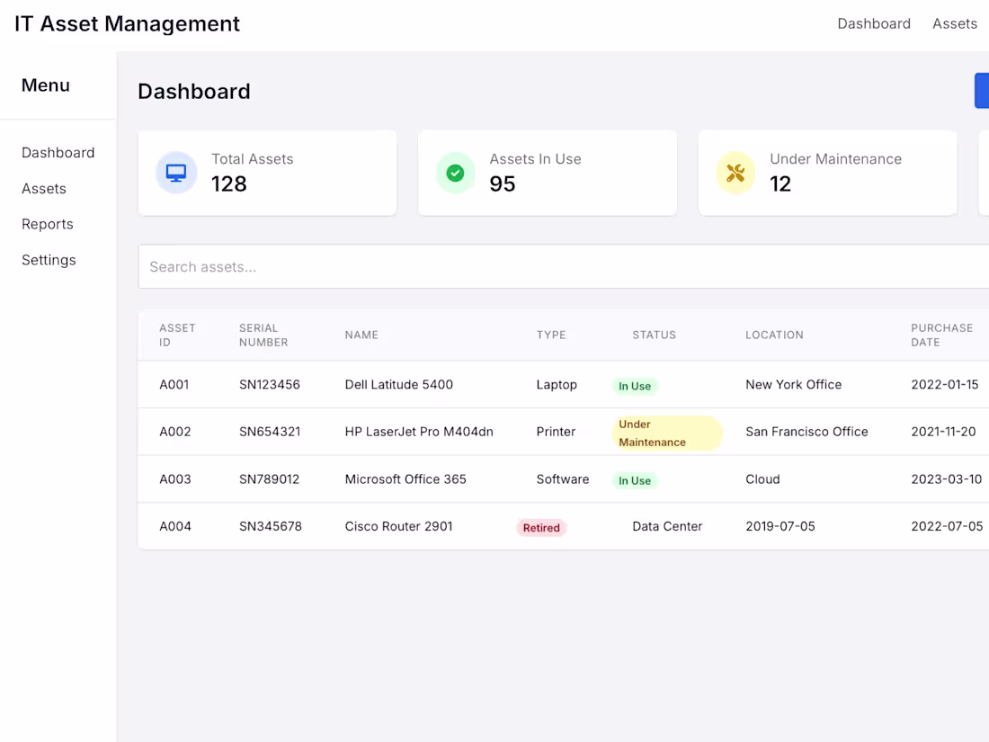Select asset ID A001
The image size is (989, 742).
(x=174, y=385)
